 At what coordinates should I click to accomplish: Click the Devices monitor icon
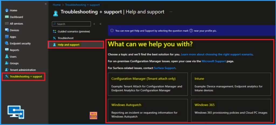click(7, 30)
